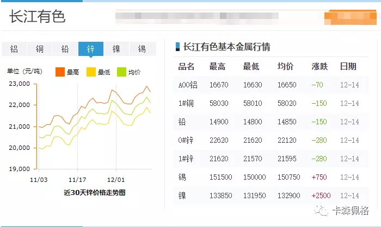Screen dimensions: 381x227
Task: Click the green 均价 legend swatch
Action: (x=121, y=72)
